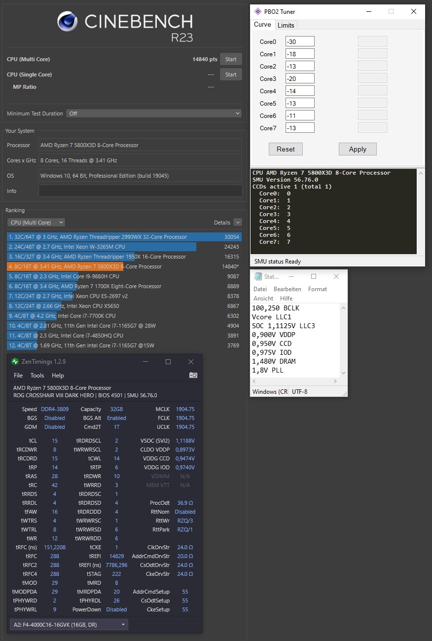432x641 pixels.
Task: Click the Processor name field
Action: tap(140, 145)
